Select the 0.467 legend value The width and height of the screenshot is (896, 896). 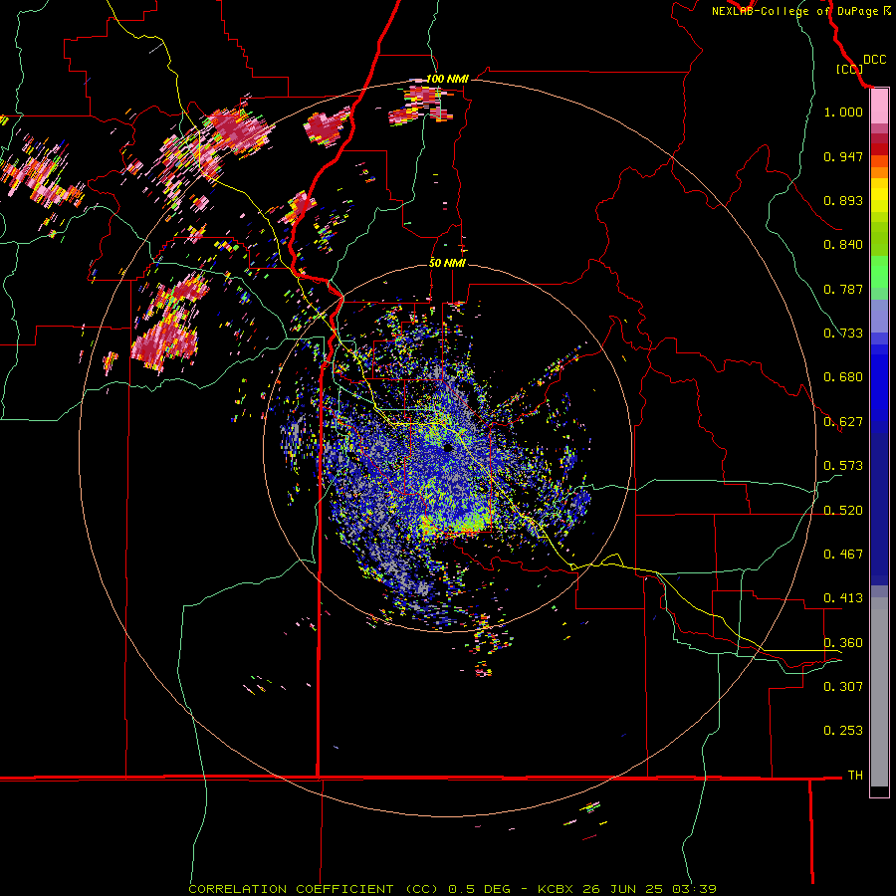point(843,555)
